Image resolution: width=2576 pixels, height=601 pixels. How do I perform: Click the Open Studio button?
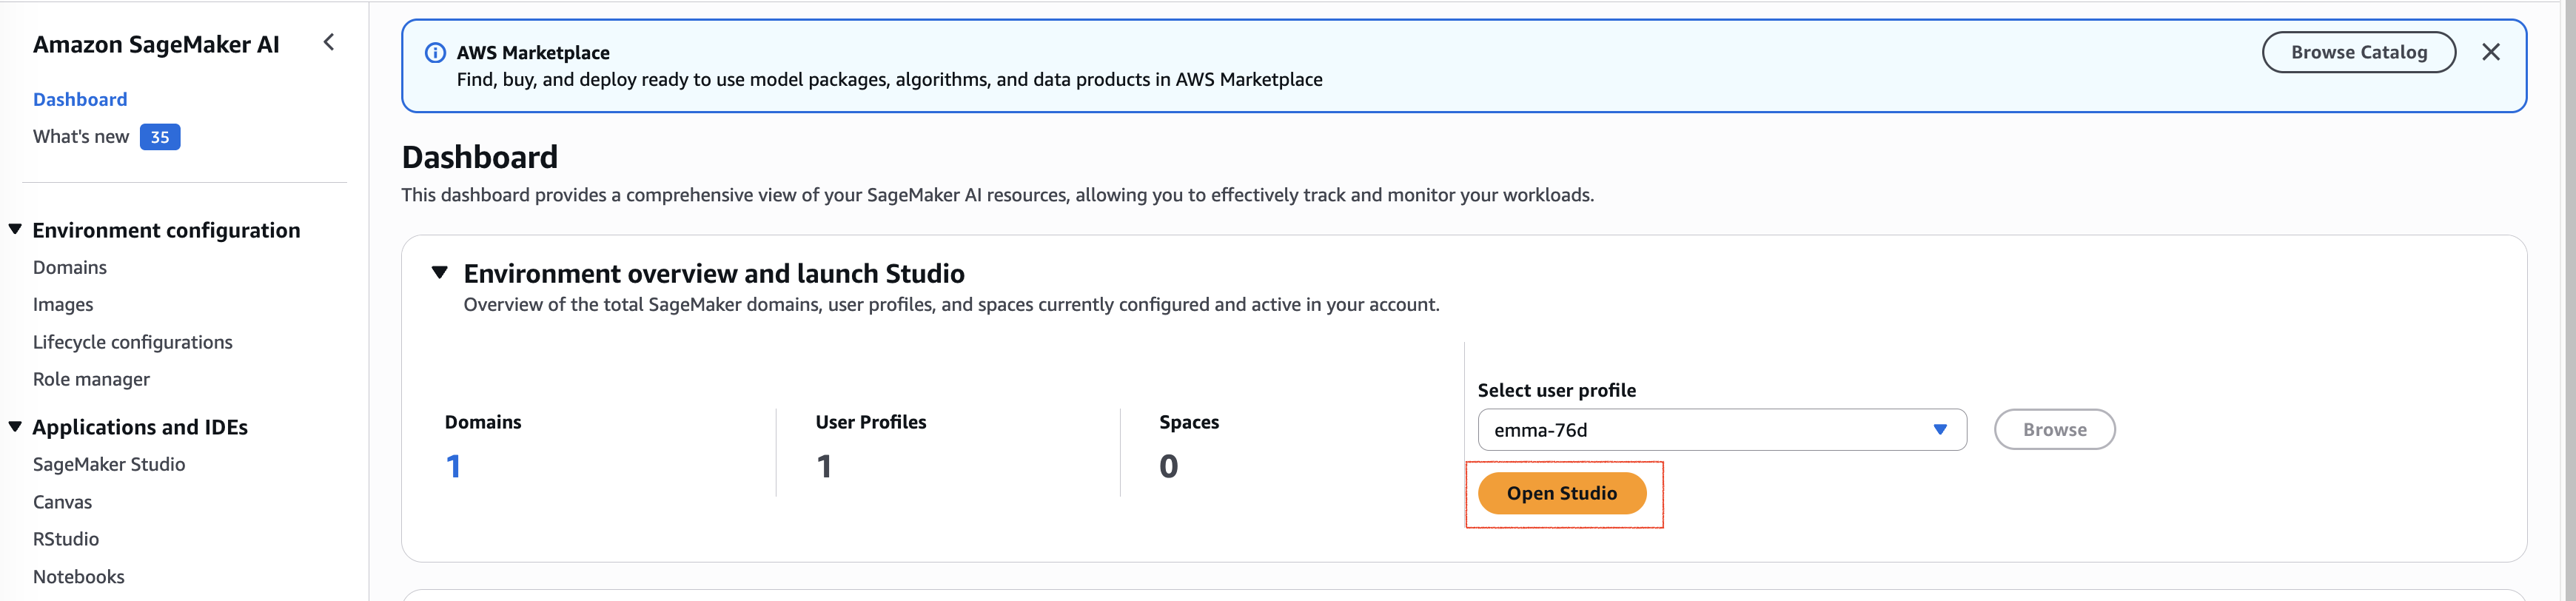click(1561, 493)
